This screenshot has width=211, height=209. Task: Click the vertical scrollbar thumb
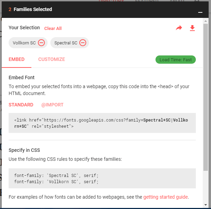[x=205, y=97]
